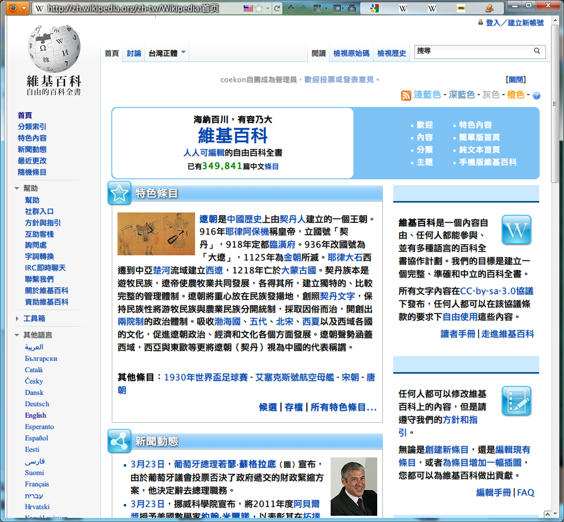Open the address bar history dropdown arrow
Image resolution: width=564 pixels, height=522 pixels.
[x=268, y=8]
